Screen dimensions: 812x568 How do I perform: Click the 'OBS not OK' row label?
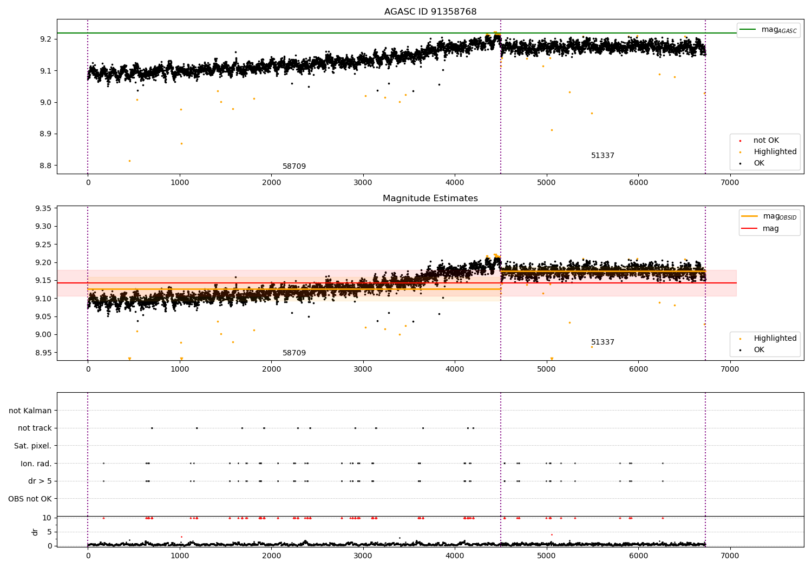30,499
